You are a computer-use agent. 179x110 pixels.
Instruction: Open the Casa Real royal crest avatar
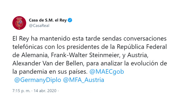pyautogui.click(x=19, y=23)
